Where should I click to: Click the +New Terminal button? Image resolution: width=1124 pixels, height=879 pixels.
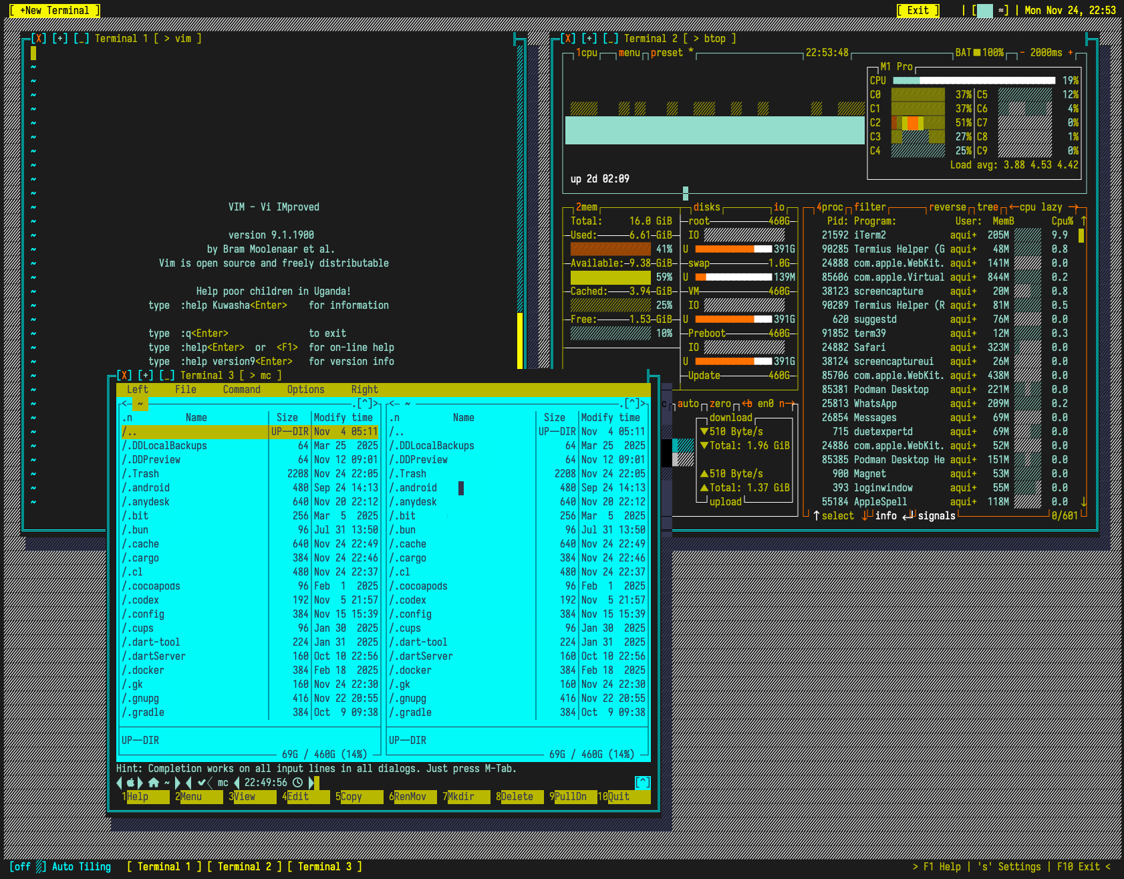point(54,10)
